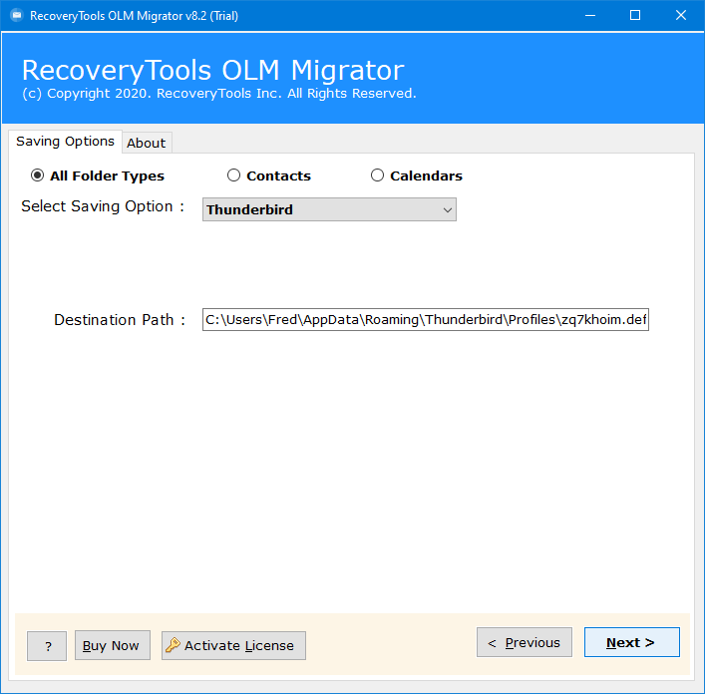705x694 pixels.
Task: Click the RecoveryTools OLM Migrator banner heading
Action: [x=213, y=71]
